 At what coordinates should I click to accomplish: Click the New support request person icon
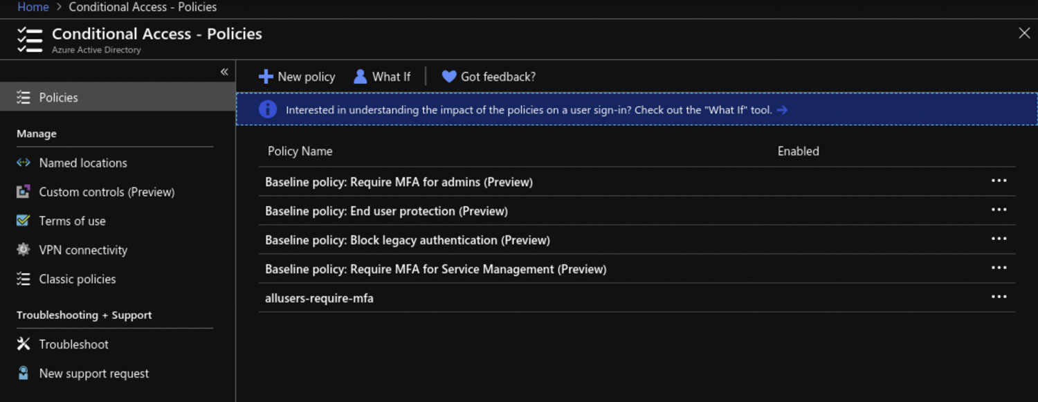(24, 373)
